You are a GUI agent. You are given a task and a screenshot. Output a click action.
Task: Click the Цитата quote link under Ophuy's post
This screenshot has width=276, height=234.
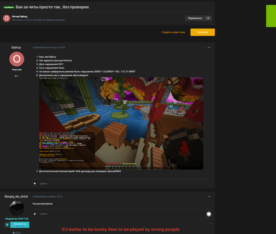[43, 183]
